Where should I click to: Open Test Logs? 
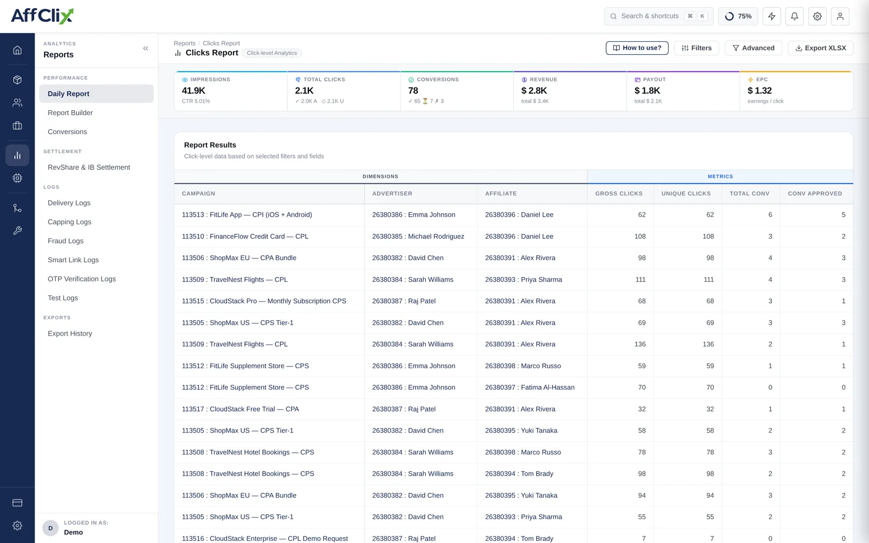[x=96, y=298]
